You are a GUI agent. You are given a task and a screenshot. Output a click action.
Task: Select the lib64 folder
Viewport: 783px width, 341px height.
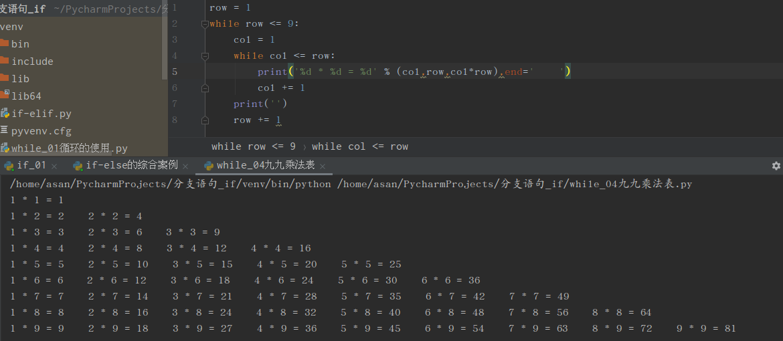26,96
